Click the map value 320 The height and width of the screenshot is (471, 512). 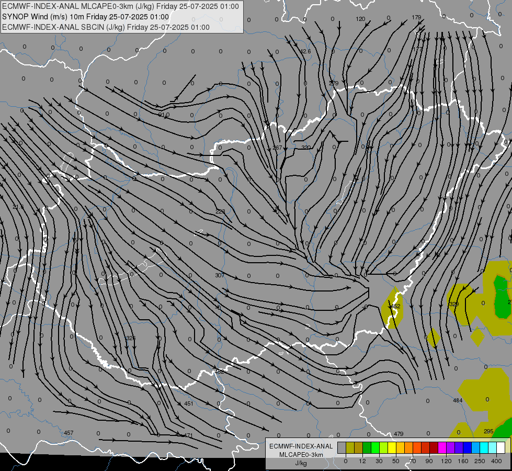306,148
